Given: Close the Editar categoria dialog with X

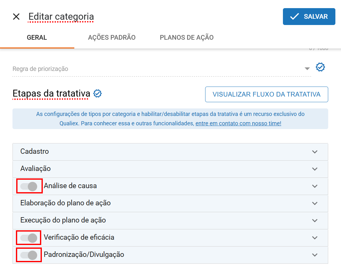Looking at the screenshot, I should coord(16,17).
